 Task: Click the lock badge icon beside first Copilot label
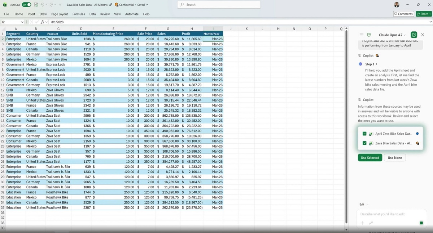(377, 56)
